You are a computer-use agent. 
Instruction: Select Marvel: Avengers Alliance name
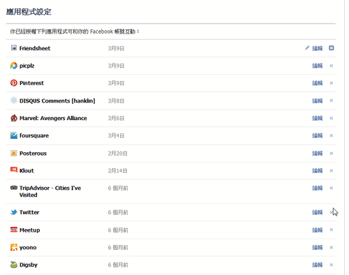pyautogui.click(x=53, y=118)
